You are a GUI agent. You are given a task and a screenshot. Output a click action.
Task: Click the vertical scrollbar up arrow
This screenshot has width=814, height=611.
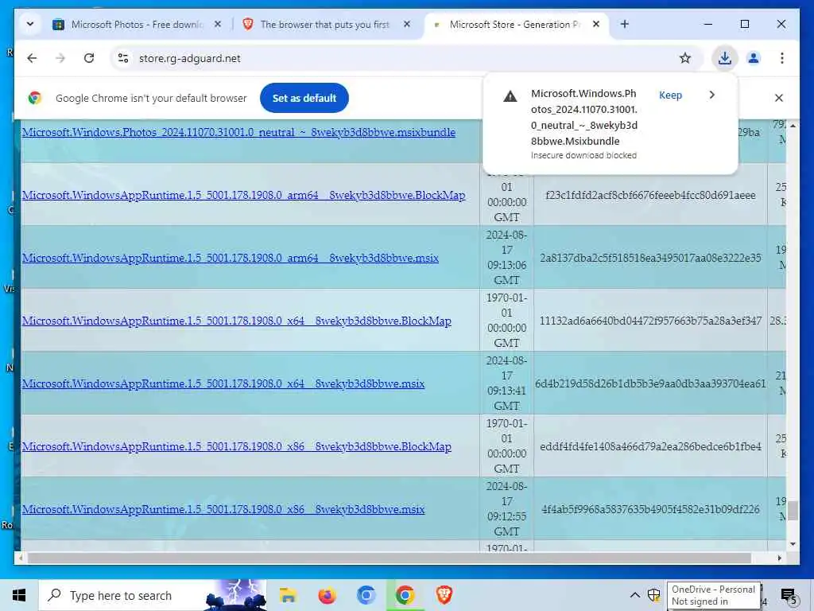click(x=793, y=126)
